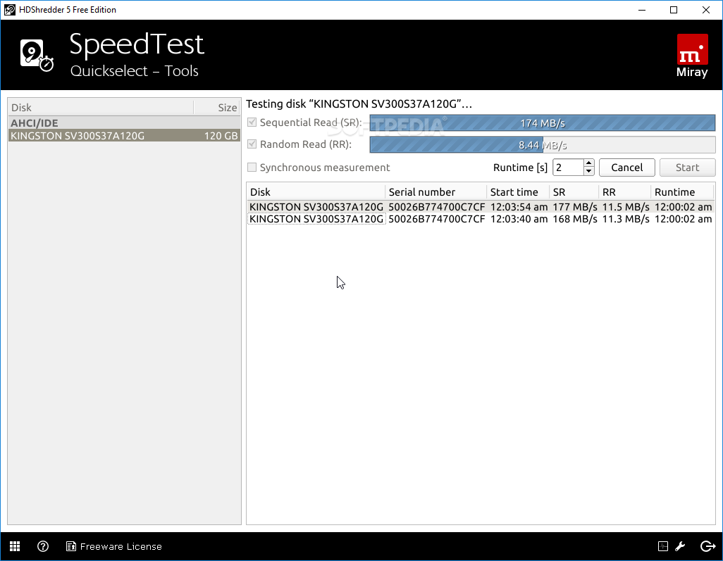This screenshot has width=723, height=561.
Task: Open the Freeware License link
Action: click(114, 546)
